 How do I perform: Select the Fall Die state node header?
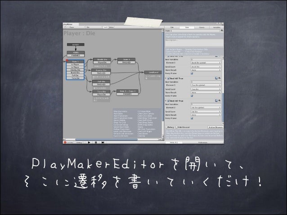pyautogui.click(x=101, y=82)
